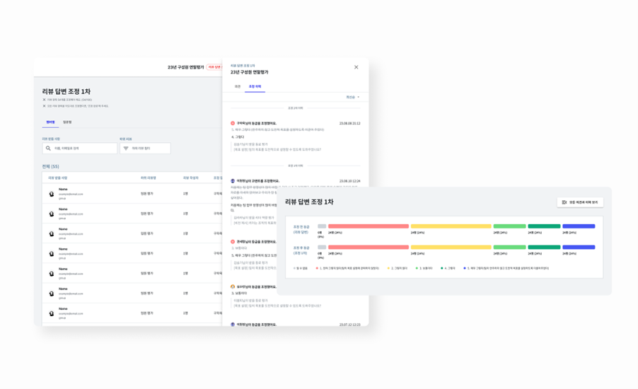The height and width of the screenshot is (389, 638).
Task: Click the red avatar of the 23.08.08 20:12 entry
Action: tap(233, 123)
